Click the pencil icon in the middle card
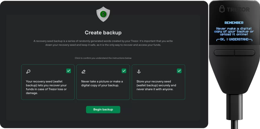 (x=84, y=71)
